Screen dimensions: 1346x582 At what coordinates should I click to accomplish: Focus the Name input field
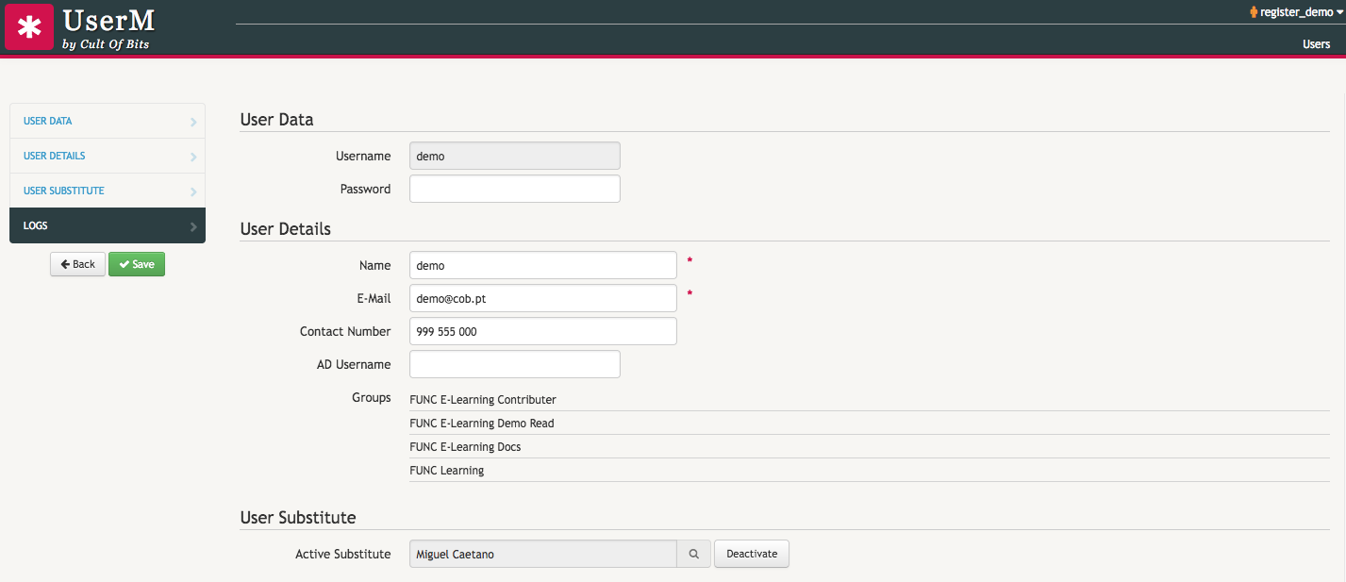pyautogui.click(x=543, y=265)
